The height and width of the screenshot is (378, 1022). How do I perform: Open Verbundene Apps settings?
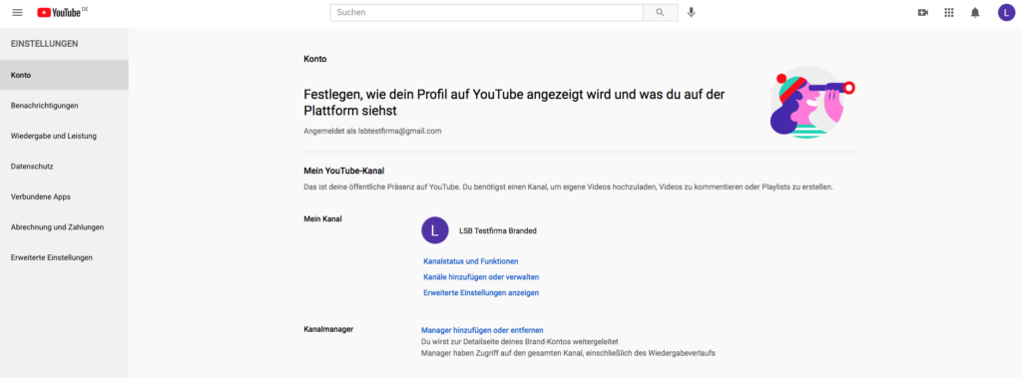[64, 196]
